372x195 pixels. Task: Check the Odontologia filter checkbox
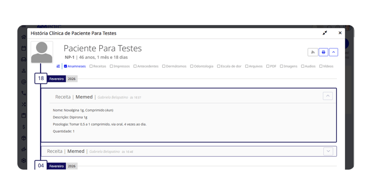(x=192, y=66)
